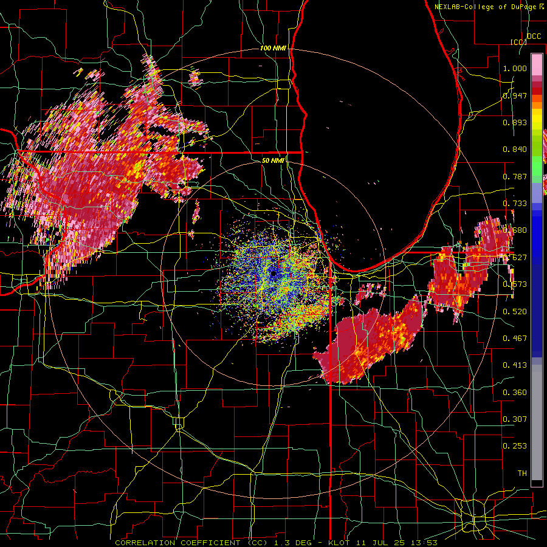Select the 0.840 scale value

click(x=515, y=150)
